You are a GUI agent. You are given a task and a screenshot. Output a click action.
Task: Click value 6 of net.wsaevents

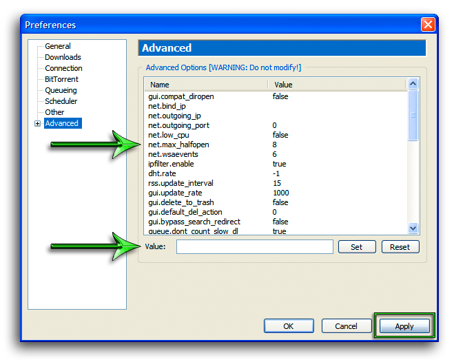tap(274, 154)
